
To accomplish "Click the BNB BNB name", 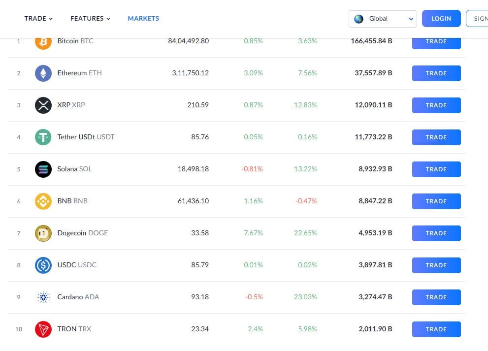I will pos(72,201).
